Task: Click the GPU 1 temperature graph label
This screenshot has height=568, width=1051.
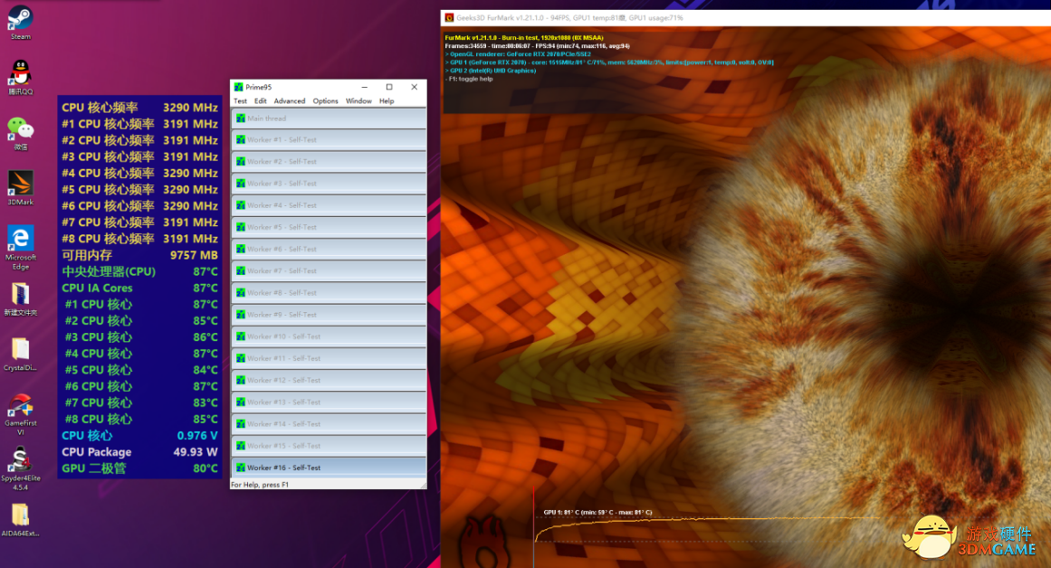Action: 597,513
